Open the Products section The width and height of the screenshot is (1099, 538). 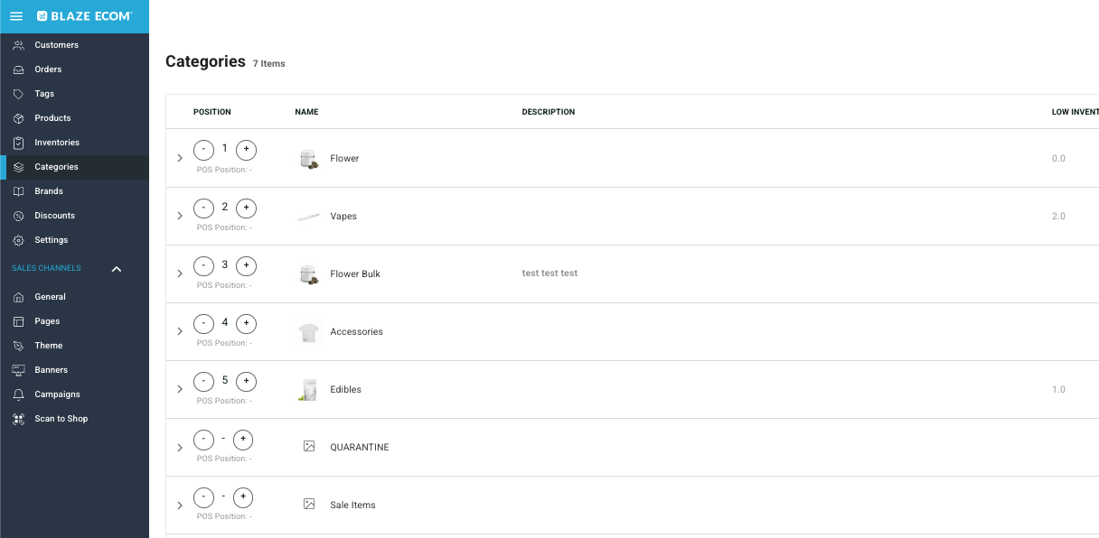[x=74, y=118]
